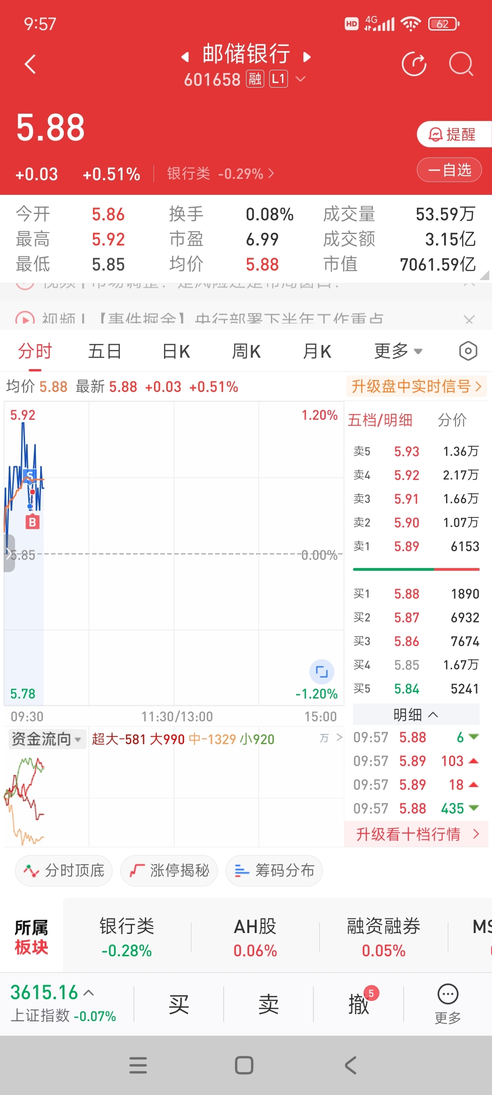Expand 上证指数 3615.16 index bar
The image size is (492, 1095).
point(64,1004)
